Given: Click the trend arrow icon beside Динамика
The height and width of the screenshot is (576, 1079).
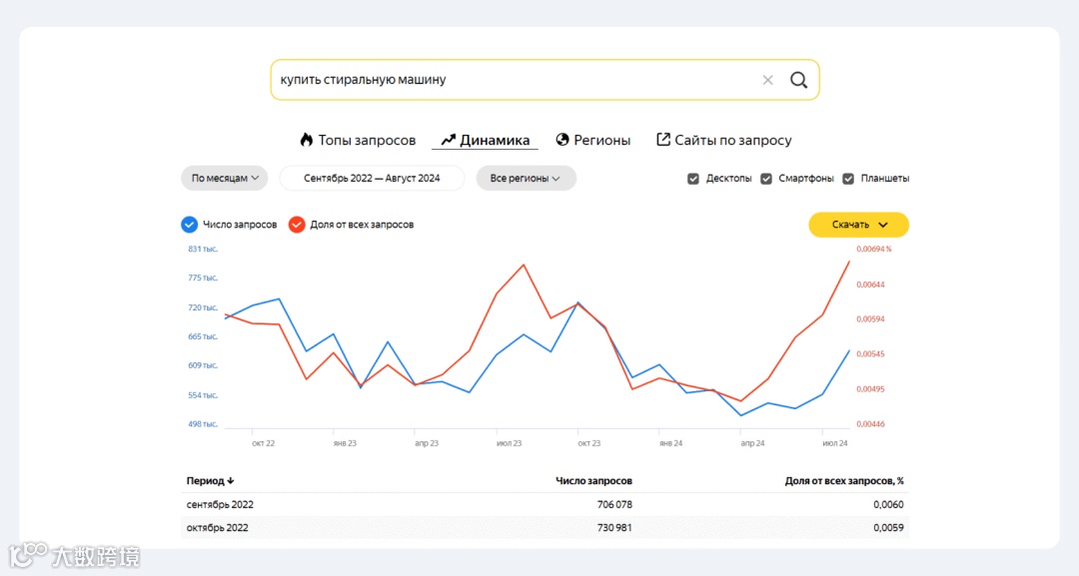Looking at the screenshot, I should (448, 140).
